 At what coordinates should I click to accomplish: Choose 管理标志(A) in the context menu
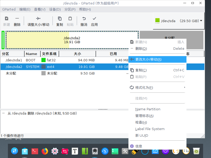click(x=157, y=116)
